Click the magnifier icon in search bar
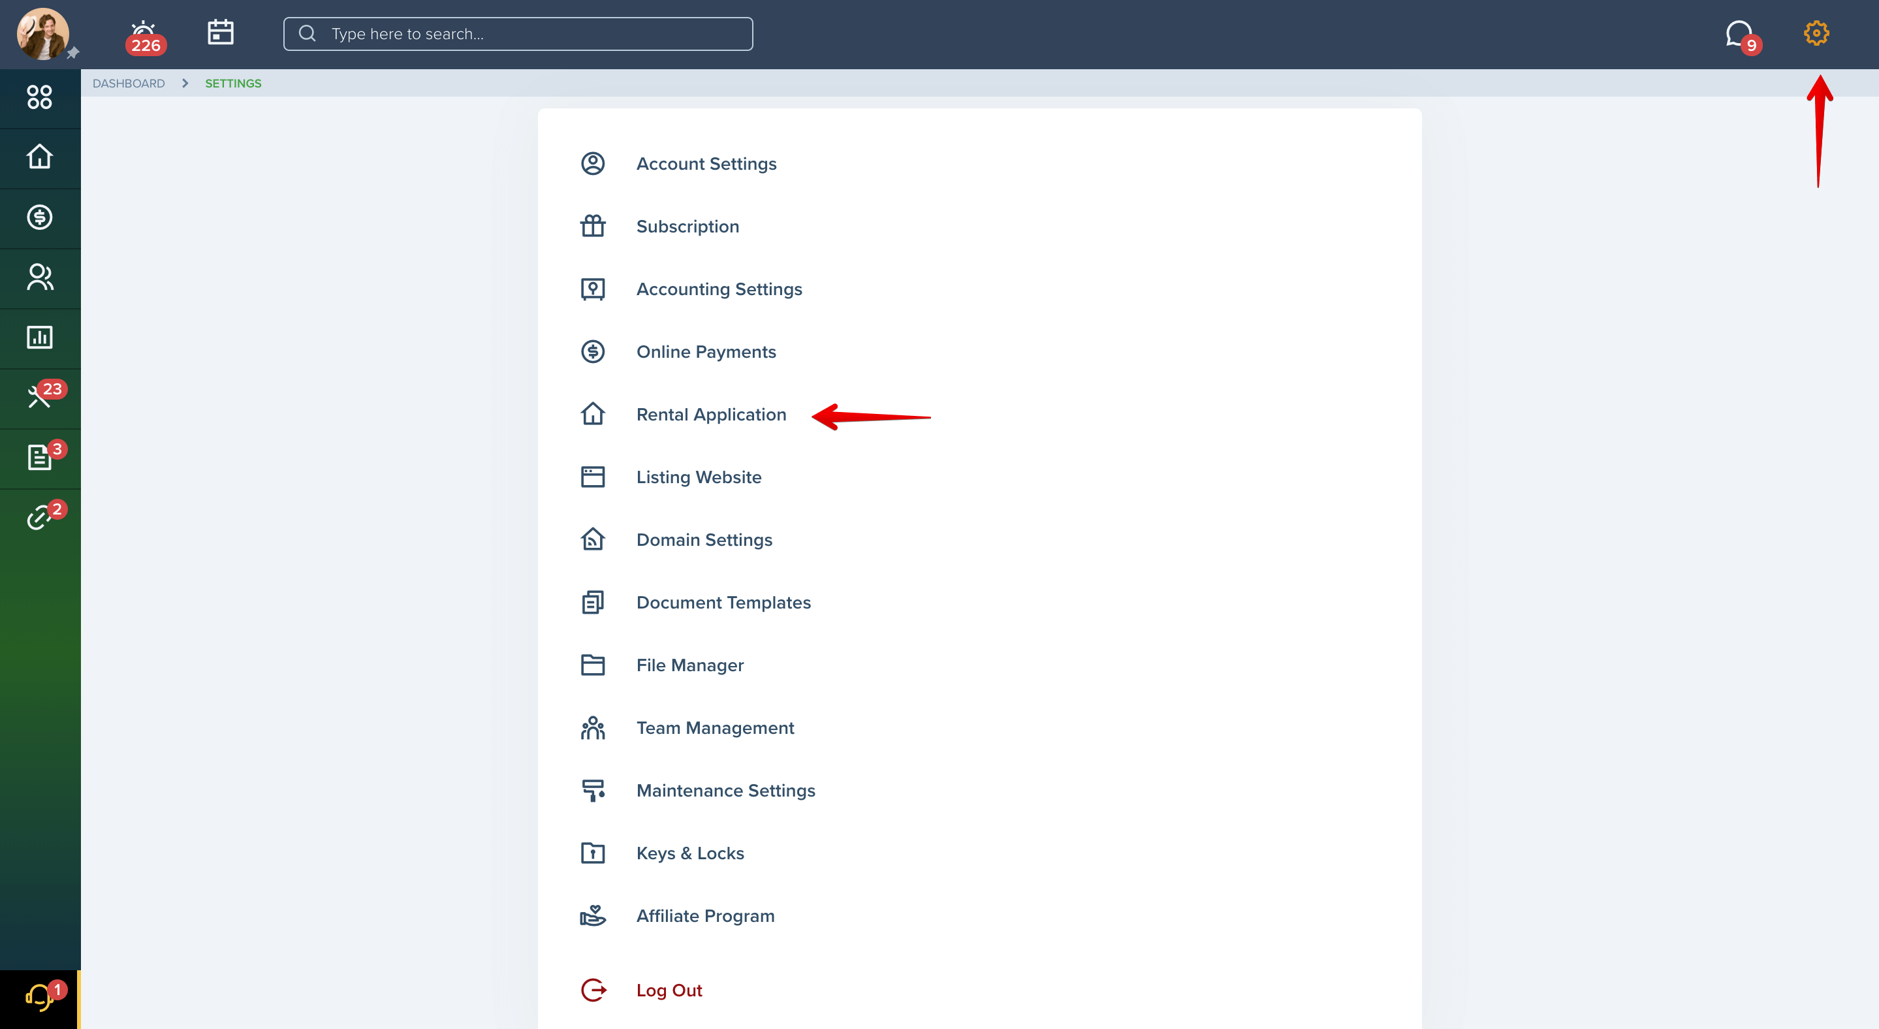 point(307,33)
